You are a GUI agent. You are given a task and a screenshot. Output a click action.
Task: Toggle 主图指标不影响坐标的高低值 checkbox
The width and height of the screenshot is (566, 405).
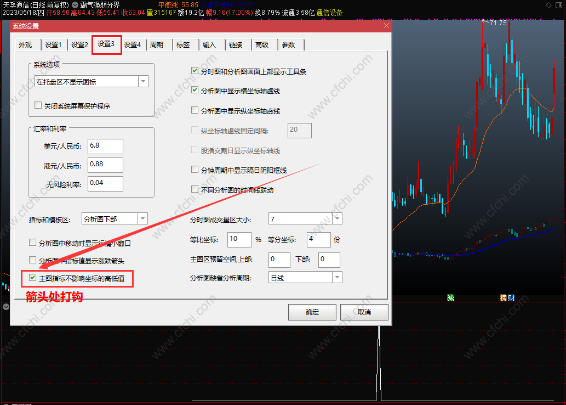(x=32, y=277)
